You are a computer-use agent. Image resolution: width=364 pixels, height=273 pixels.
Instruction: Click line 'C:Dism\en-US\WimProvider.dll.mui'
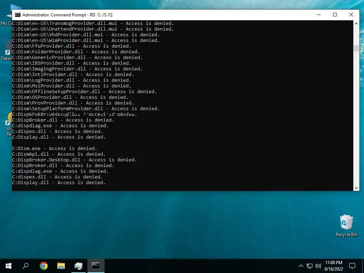(x=86, y=41)
